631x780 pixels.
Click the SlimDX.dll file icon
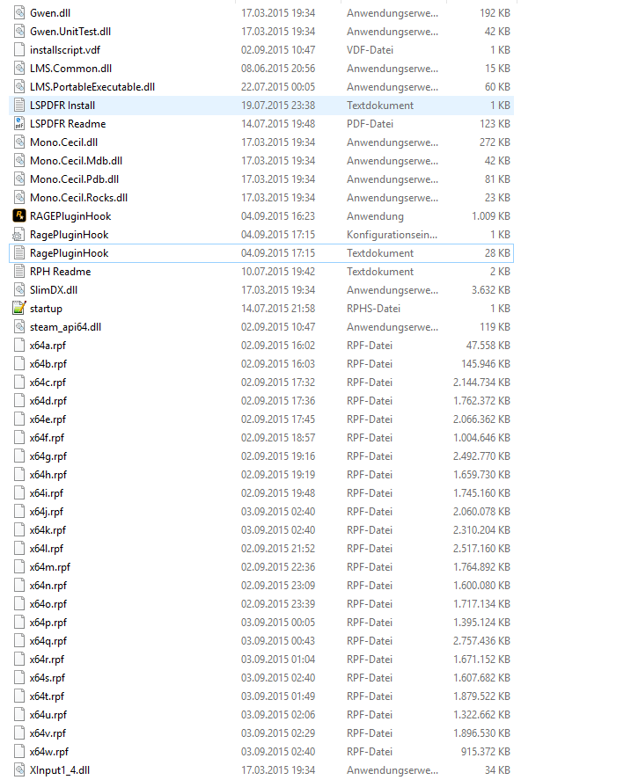pos(19,289)
